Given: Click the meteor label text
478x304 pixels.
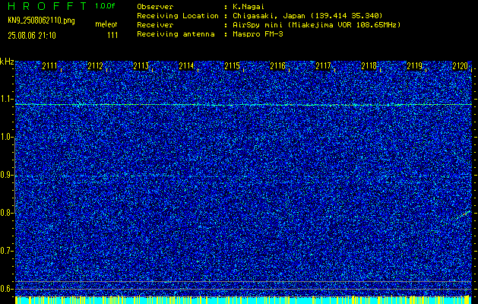Looking at the screenshot, I should (x=106, y=24).
